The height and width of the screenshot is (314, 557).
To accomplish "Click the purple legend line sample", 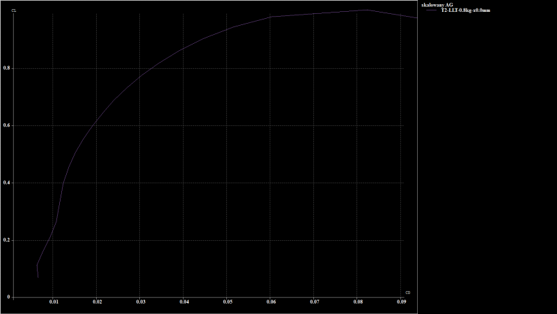I will point(430,11).
